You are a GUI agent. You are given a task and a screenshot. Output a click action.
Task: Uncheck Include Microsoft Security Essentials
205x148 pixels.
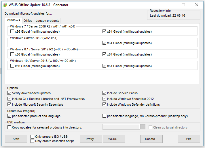pyautogui.click(x=9, y=104)
